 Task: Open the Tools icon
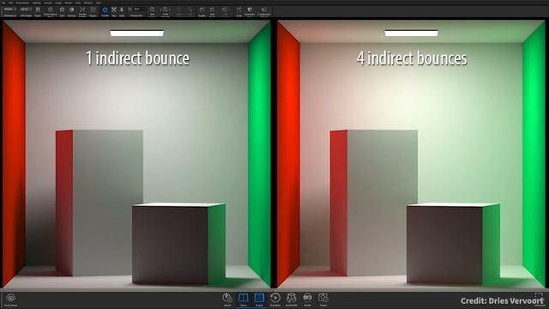pyautogui.click(x=238, y=9)
